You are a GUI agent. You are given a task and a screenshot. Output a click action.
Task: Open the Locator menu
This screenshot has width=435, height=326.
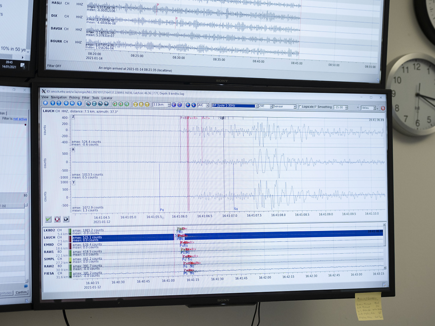click(x=107, y=98)
